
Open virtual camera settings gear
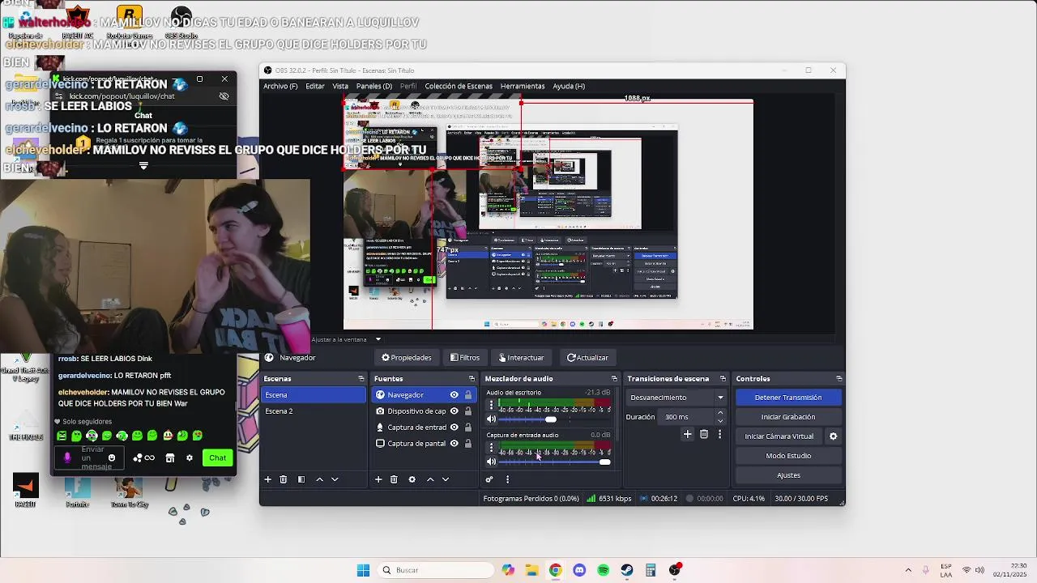(833, 436)
